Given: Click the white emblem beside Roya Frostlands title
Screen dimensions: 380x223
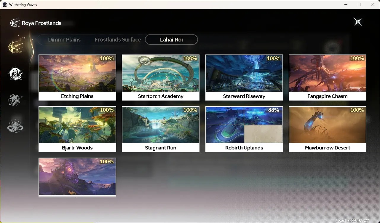Looking at the screenshot, I should point(15,23).
